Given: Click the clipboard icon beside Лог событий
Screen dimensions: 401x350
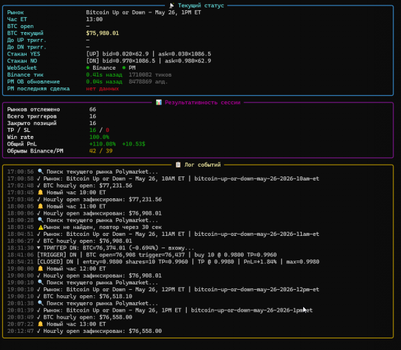Looking at the screenshot, I should 178,165.
